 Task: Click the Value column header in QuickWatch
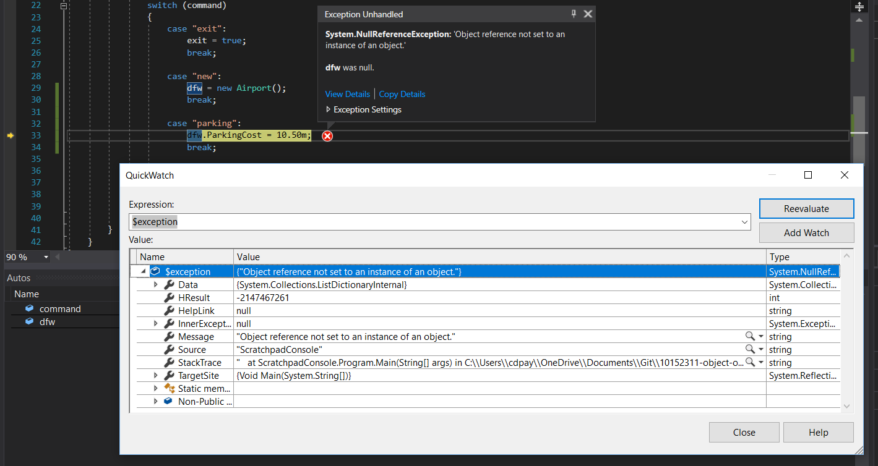coord(500,256)
